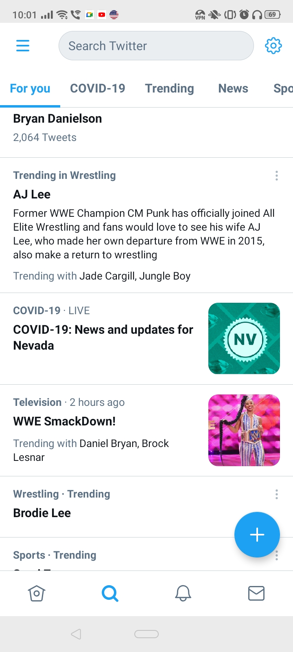
Task: Open the hamburger navigation menu
Action: pyautogui.click(x=23, y=46)
